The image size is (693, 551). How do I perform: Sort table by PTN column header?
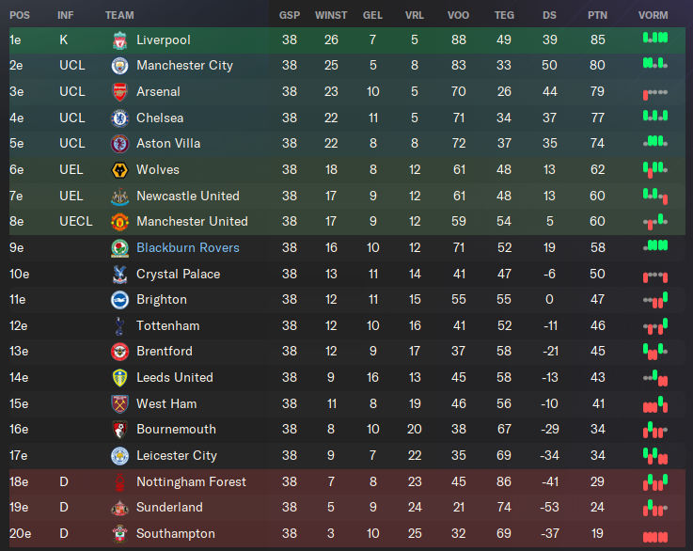[x=597, y=15]
